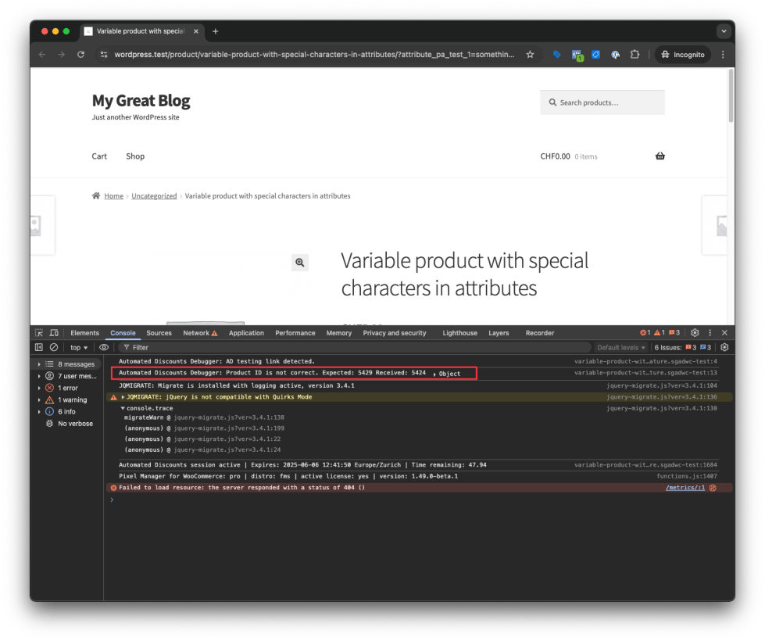Collapse the console.trace group

(123, 408)
